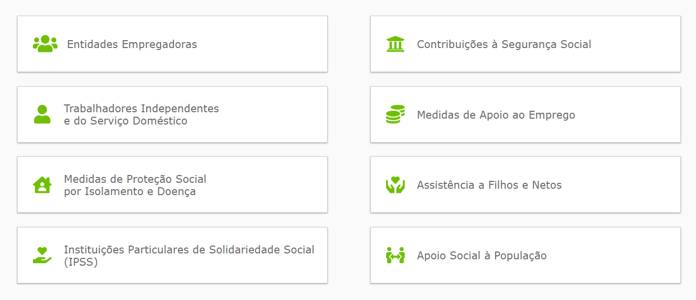Click the bank building icon

[395, 44]
